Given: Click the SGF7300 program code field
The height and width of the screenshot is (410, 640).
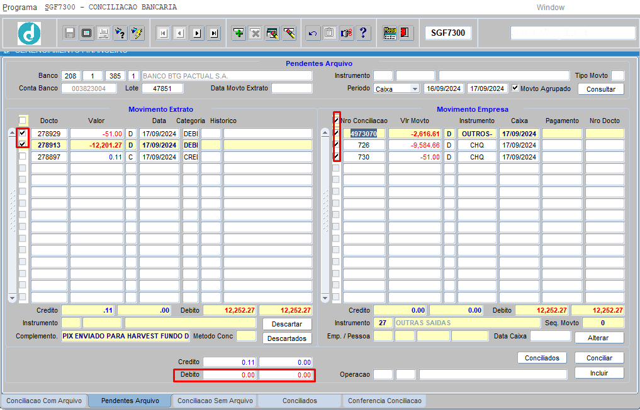Looking at the screenshot, I should tap(448, 33).
